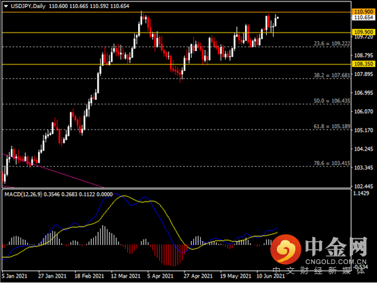The image size is (377, 283).
Task: Click the 23.6 = 109.222 Fibonacci label
Action: (332, 43)
